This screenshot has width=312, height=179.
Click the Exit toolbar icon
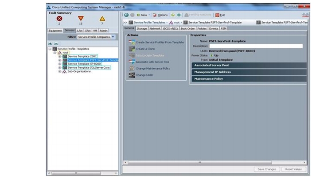[x=217, y=15]
